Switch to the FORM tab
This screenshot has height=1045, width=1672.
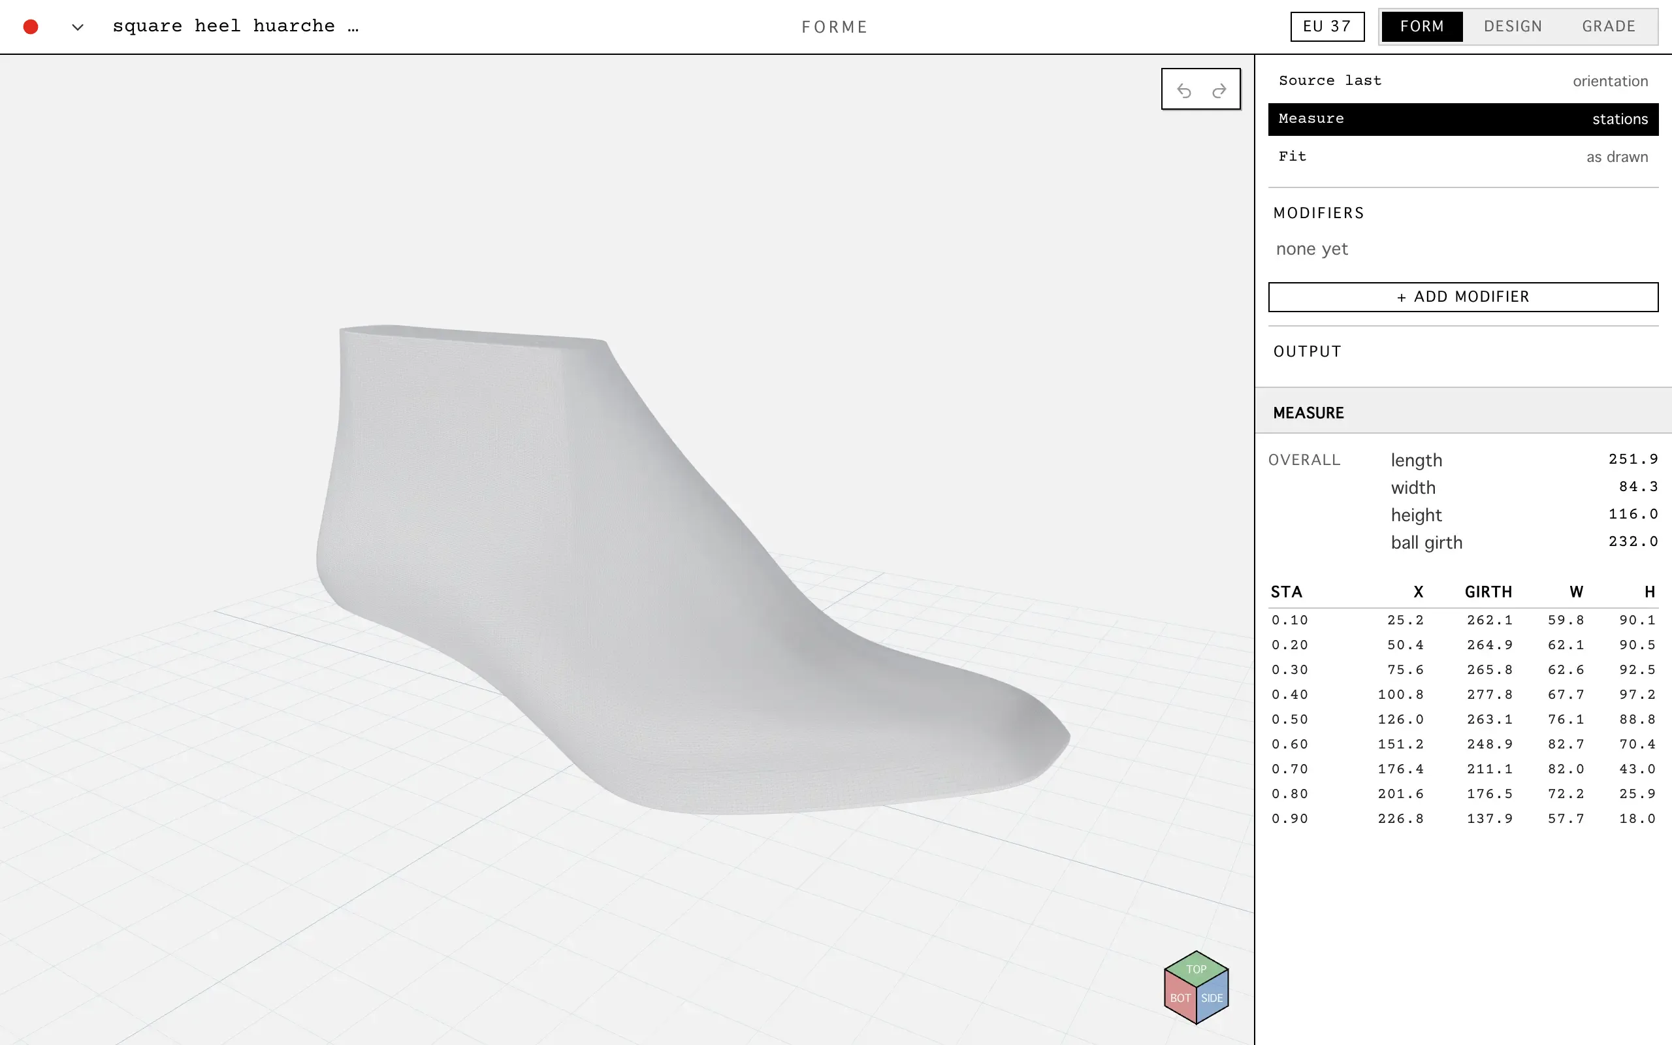coord(1422,27)
